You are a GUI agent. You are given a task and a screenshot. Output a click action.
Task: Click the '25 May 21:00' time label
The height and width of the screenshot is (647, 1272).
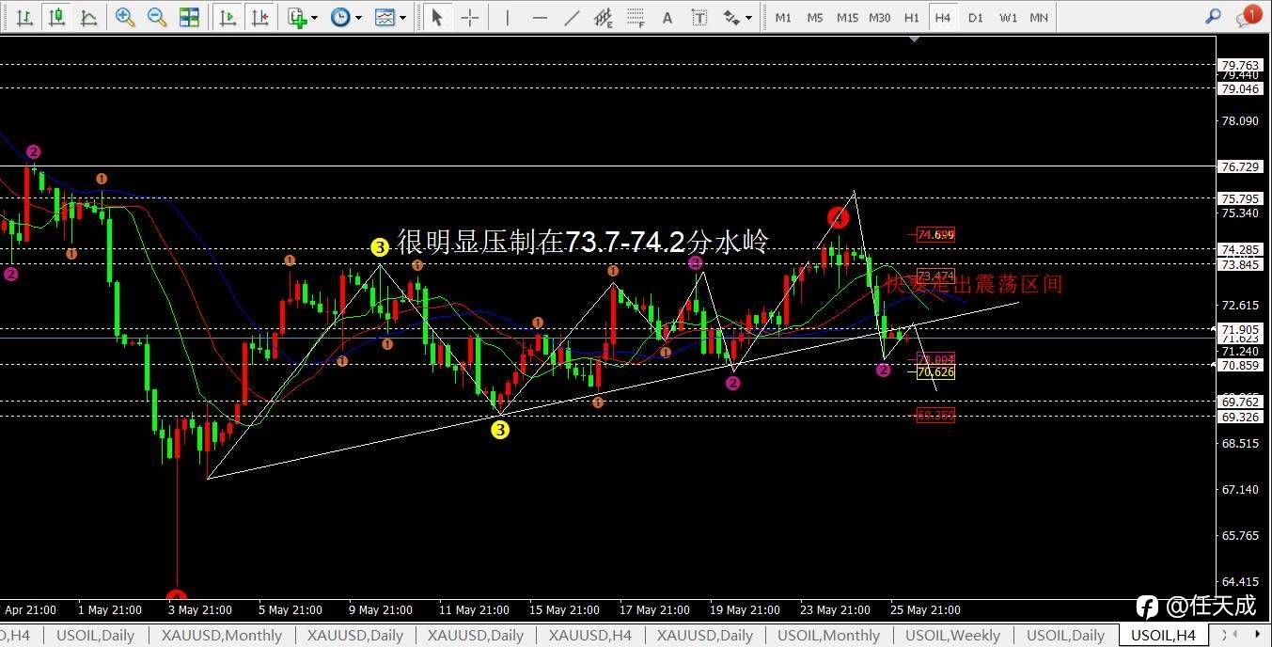click(x=925, y=609)
